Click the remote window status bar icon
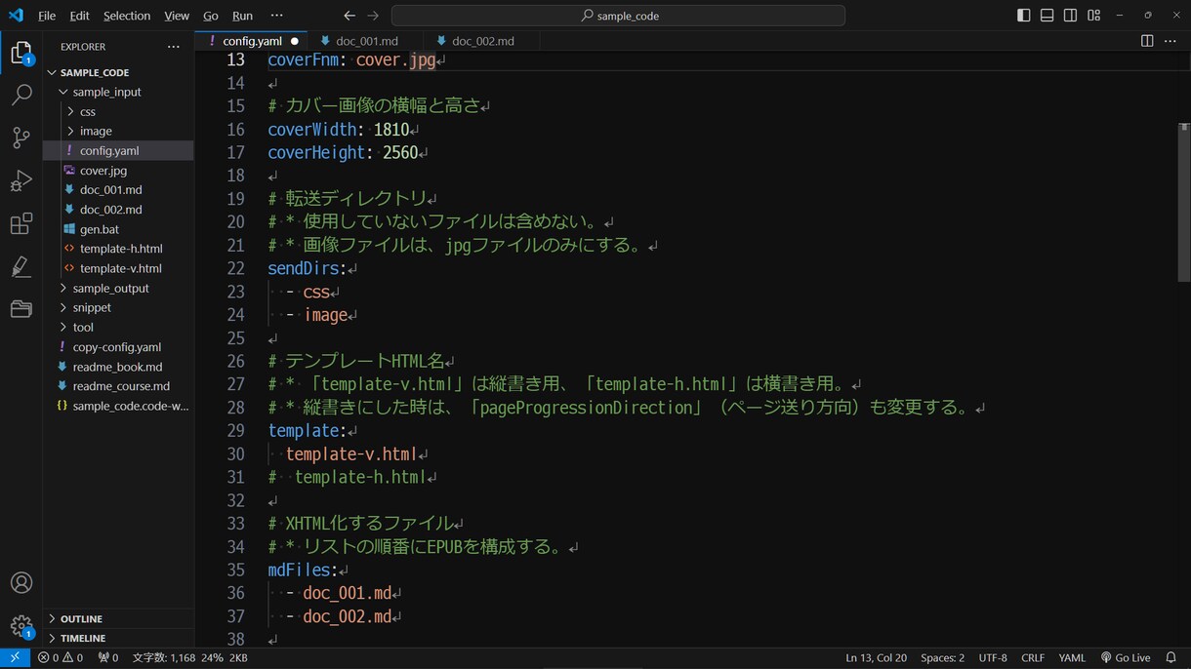This screenshot has height=669, width=1191. coord(15,658)
